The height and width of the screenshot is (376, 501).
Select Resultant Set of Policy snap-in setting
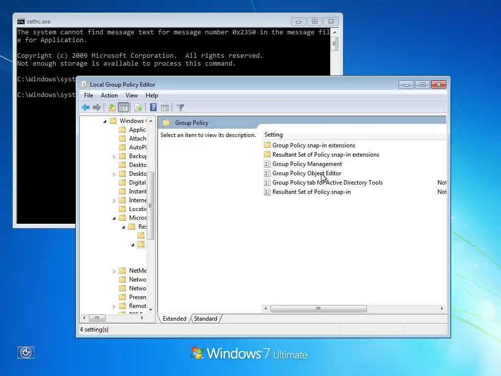pos(312,191)
